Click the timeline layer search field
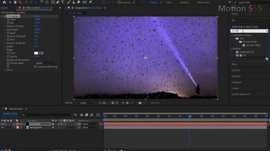Image resolution: width=270 pixels, height=151 pixels. click(x=46, y=115)
